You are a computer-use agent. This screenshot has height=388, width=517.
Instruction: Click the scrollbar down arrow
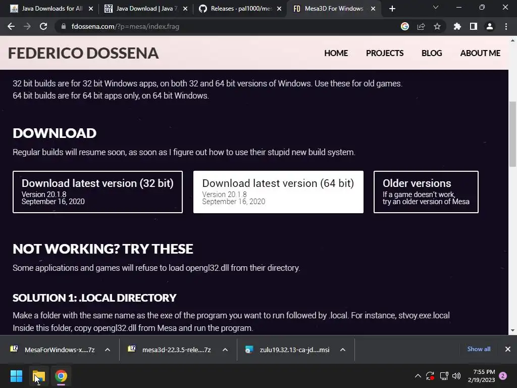pyautogui.click(x=512, y=330)
